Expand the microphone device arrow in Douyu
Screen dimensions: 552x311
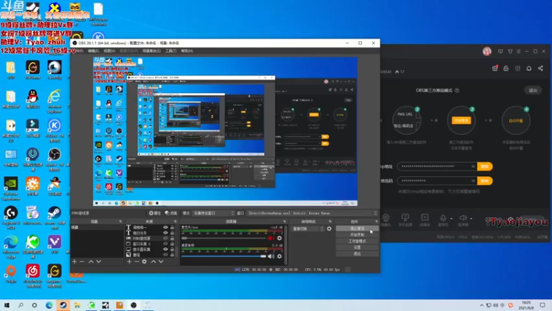click(x=451, y=218)
